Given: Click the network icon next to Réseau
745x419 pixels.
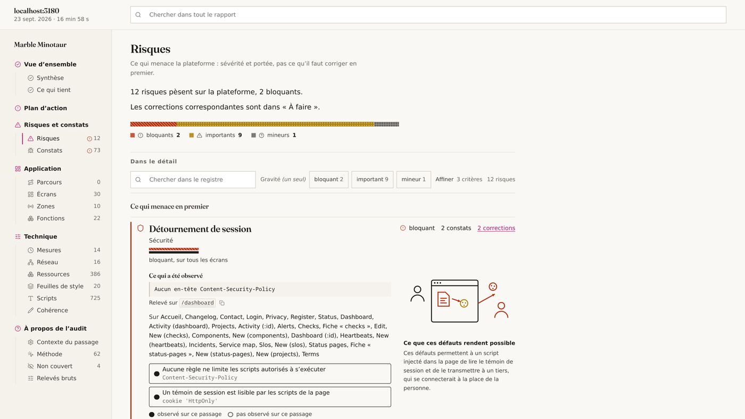Looking at the screenshot, I should [x=30, y=262].
